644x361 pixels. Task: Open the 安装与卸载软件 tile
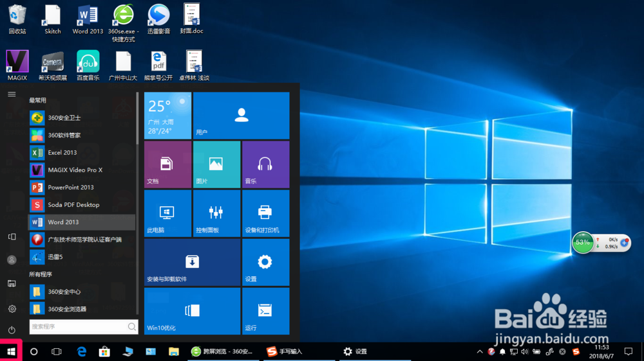pyautogui.click(x=192, y=262)
